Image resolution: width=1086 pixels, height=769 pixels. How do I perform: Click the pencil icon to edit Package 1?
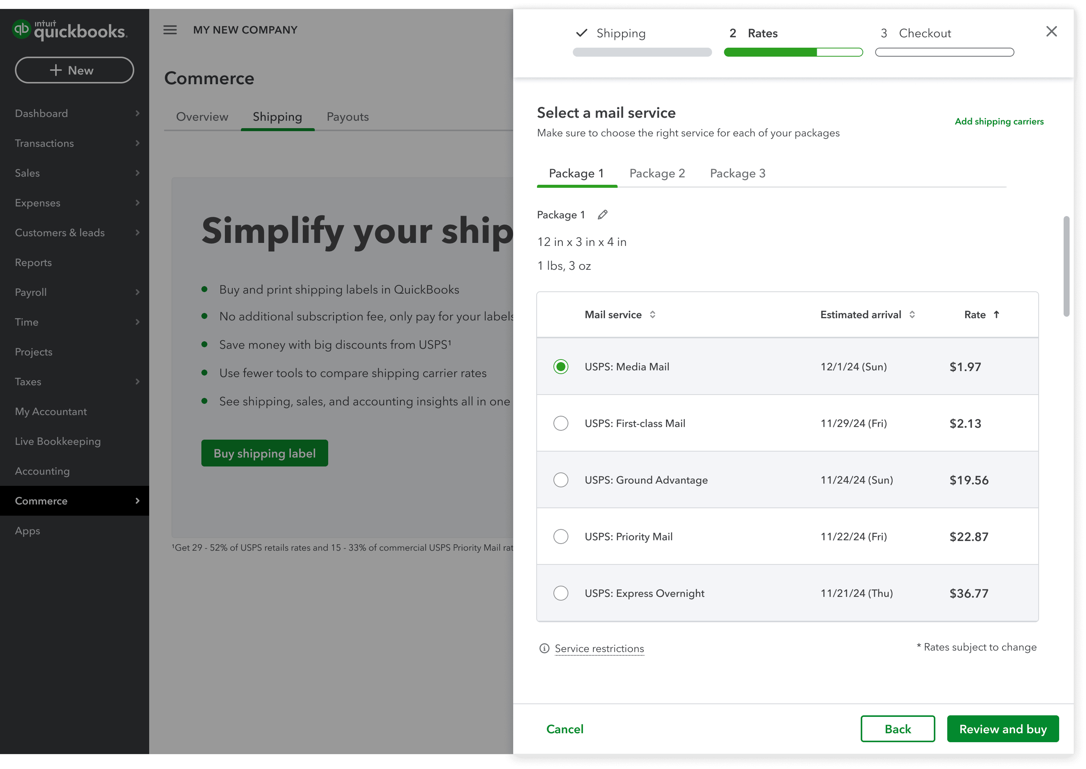point(603,215)
